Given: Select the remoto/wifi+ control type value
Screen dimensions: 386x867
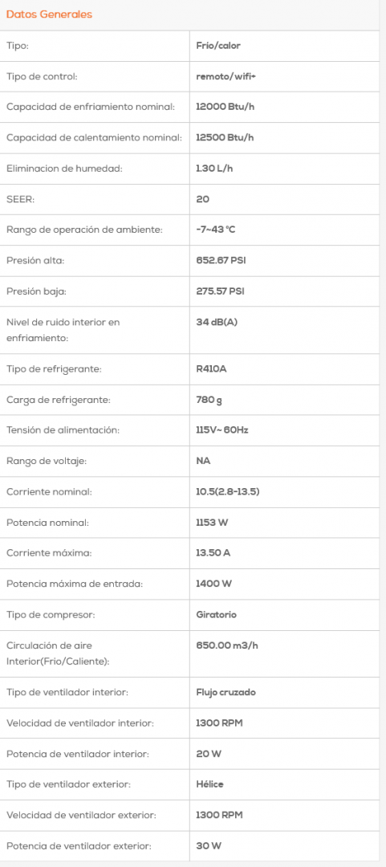Looking at the screenshot, I should [x=226, y=77].
